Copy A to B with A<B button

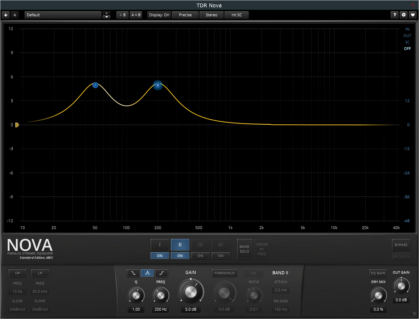pyautogui.click(x=136, y=15)
